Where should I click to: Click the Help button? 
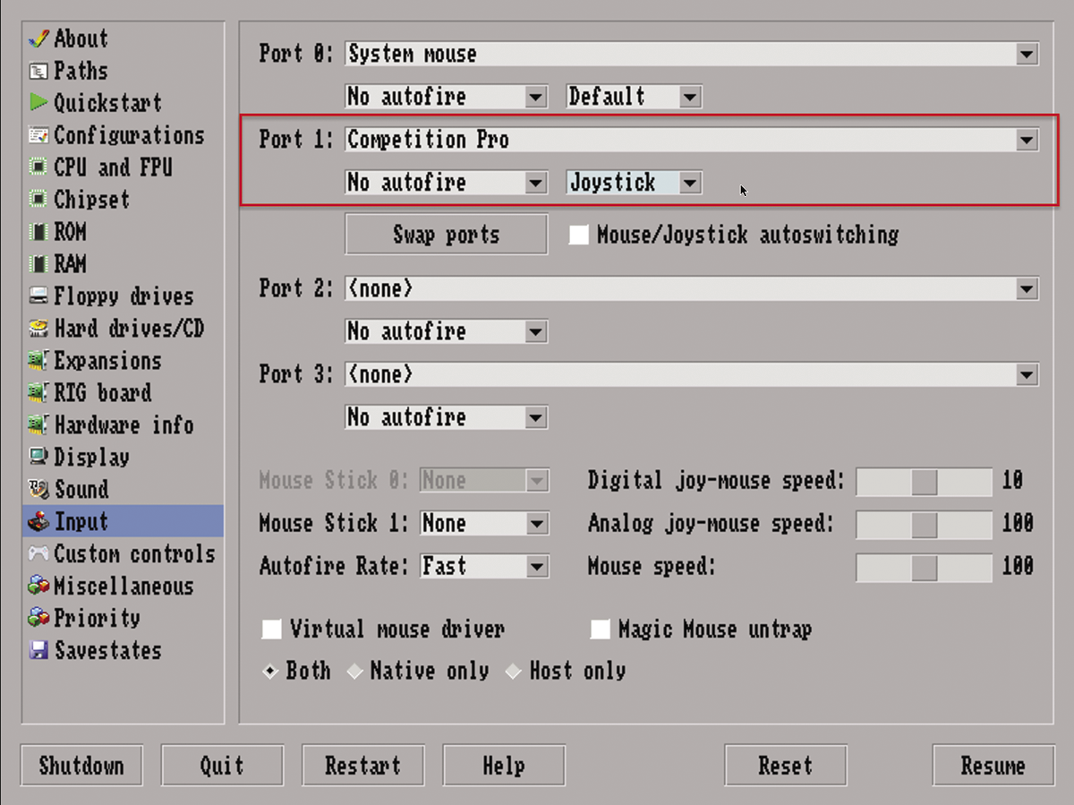tap(504, 766)
